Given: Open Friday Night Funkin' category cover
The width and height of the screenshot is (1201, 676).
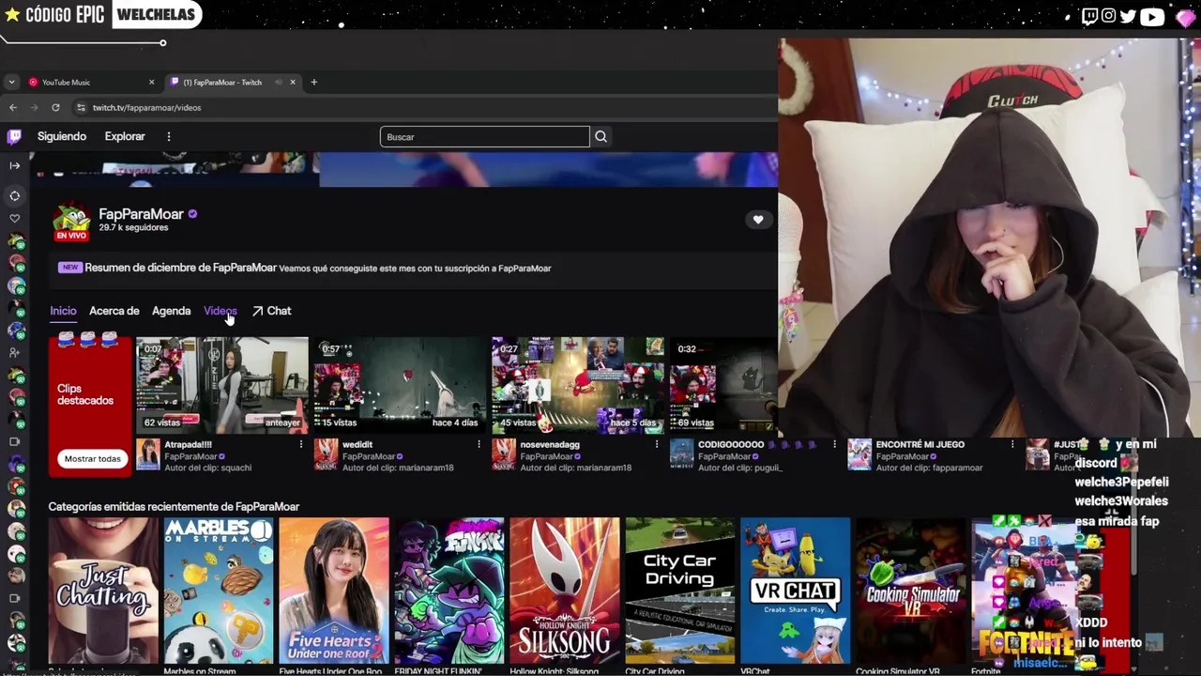Looking at the screenshot, I should [x=448, y=591].
